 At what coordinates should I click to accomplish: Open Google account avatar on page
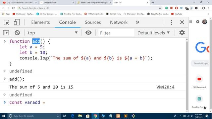[205, 22]
